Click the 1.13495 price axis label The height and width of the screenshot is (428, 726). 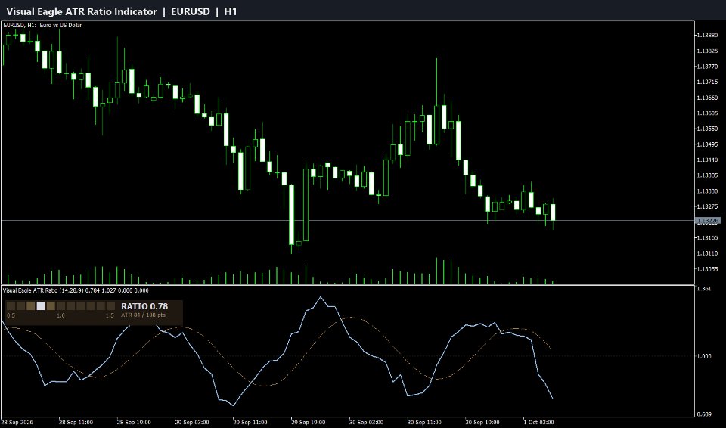pyautogui.click(x=708, y=144)
